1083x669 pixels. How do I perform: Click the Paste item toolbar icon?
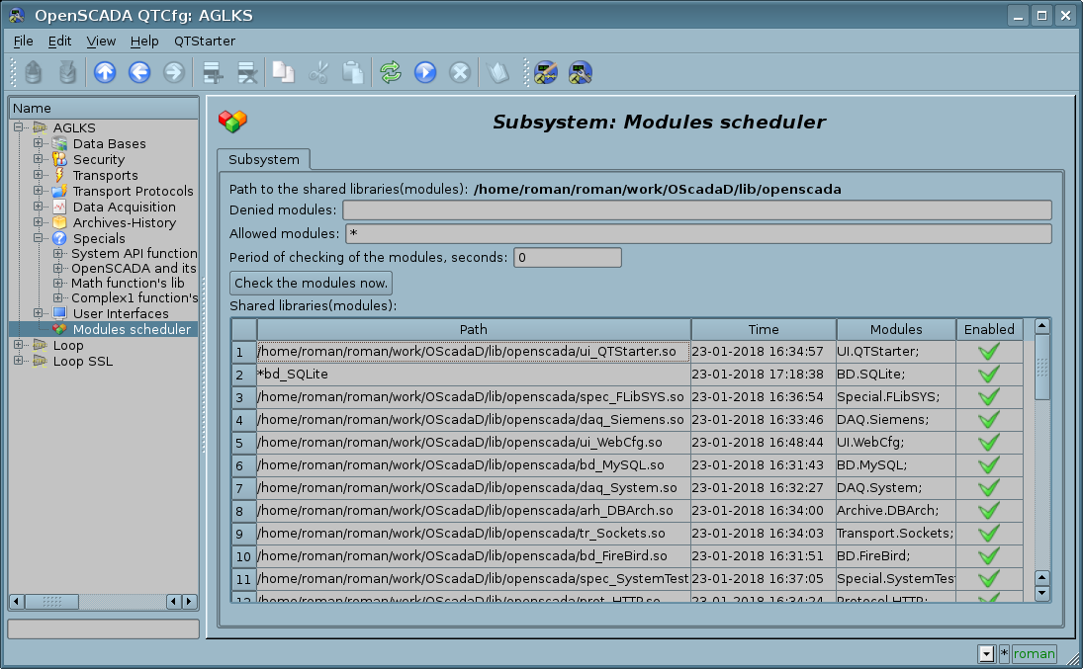pos(352,72)
